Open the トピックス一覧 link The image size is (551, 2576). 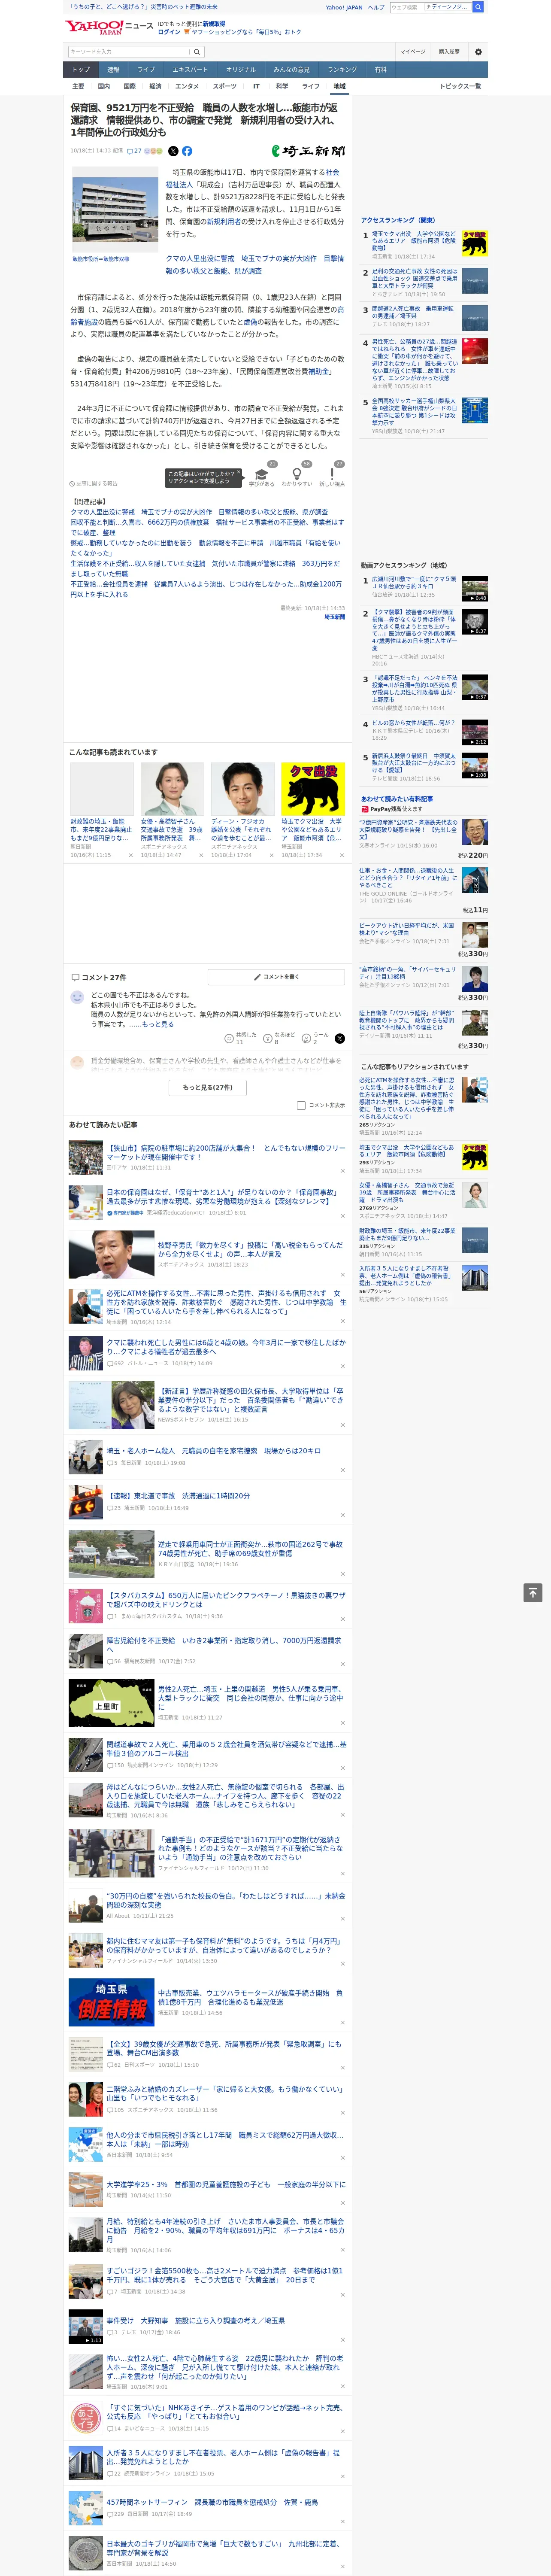tap(460, 86)
